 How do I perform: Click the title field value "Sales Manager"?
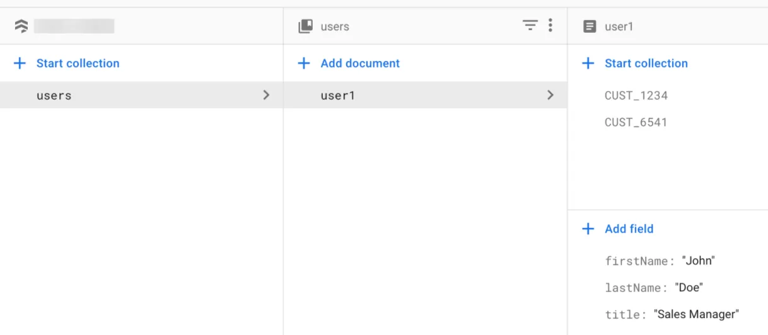[x=695, y=314]
